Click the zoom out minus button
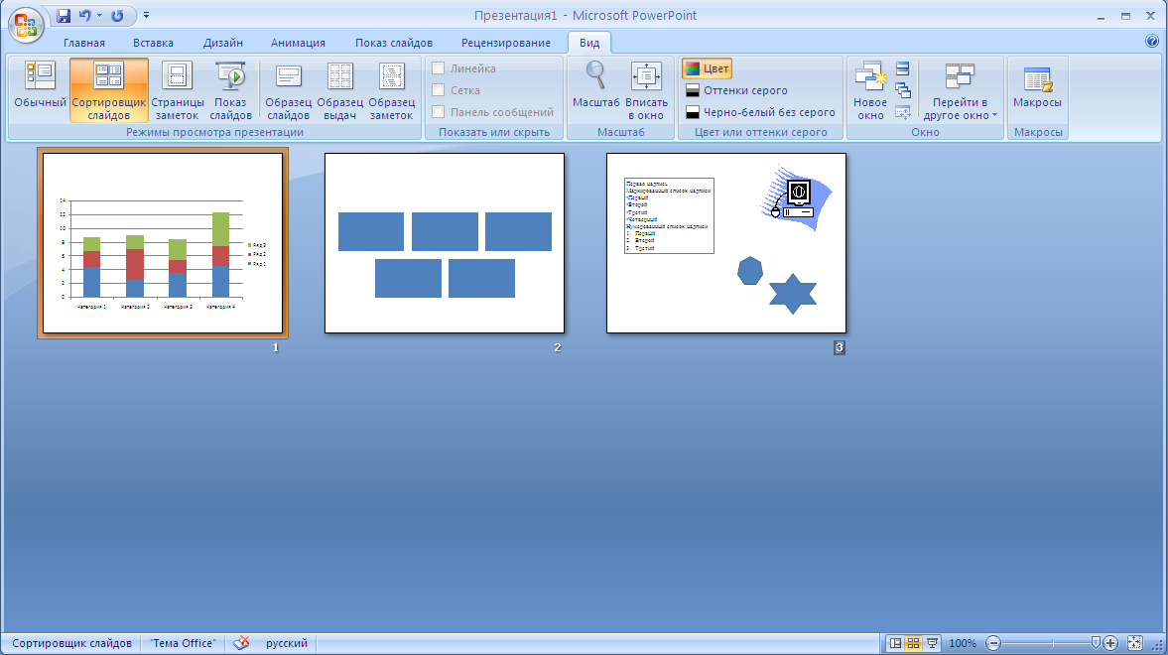 tap(993, 643)
